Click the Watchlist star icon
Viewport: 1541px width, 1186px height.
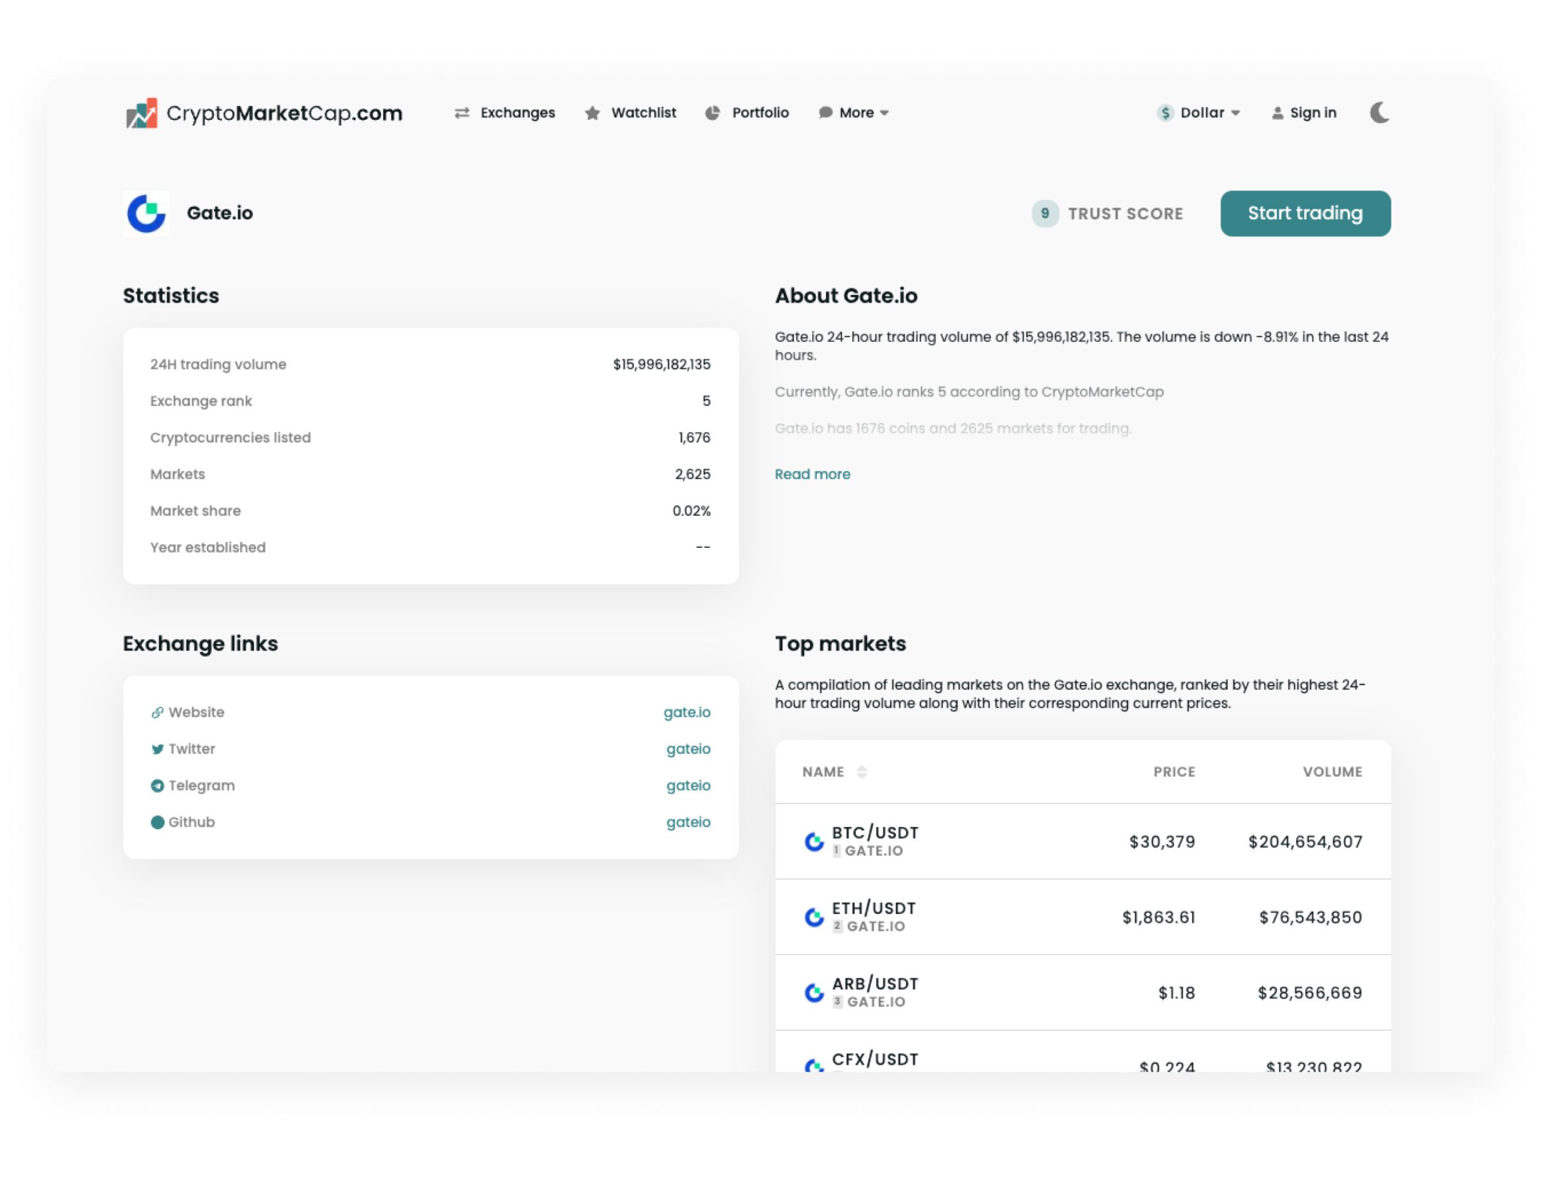(593, 113)
